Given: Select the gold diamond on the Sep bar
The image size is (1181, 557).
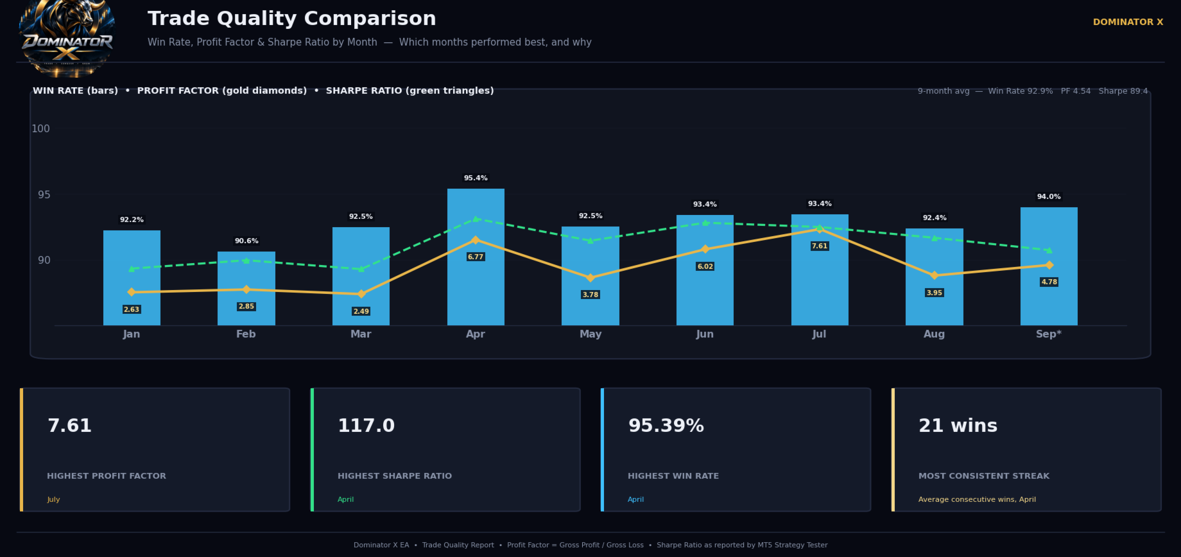Looking at the screenshot, I should [1049, 265].
